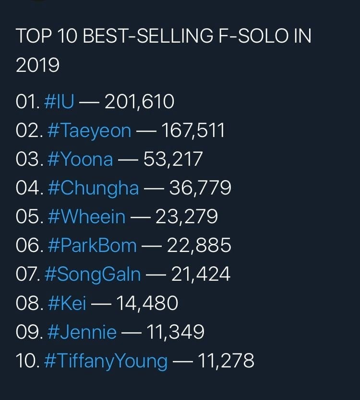Click Jennie's sales figure 11,349
Image resolution: width=360 pixels, height=400 pixels.
coord(175,332)
